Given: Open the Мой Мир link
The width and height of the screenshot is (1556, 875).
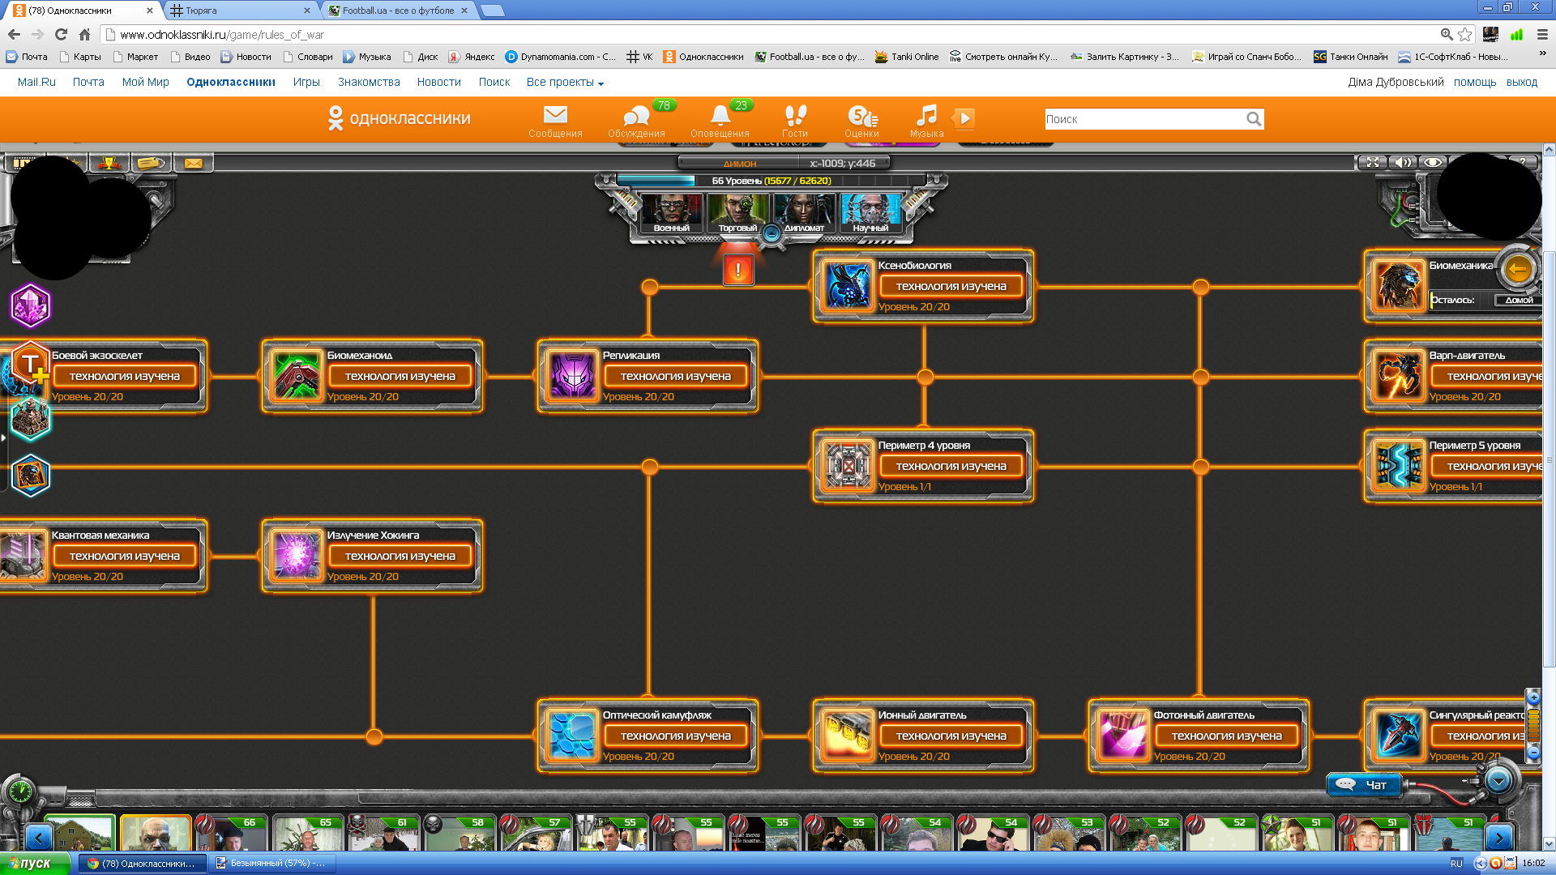Looking at the screenshot, I should tap(145, 82).
